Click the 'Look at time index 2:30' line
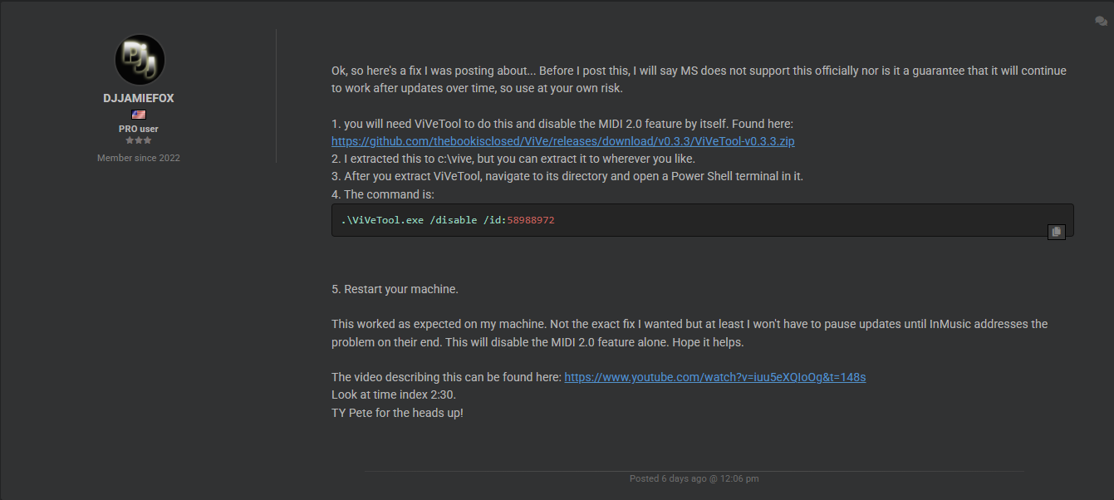This screenshot has width=1114, height=500. click(x=394, y=395)
